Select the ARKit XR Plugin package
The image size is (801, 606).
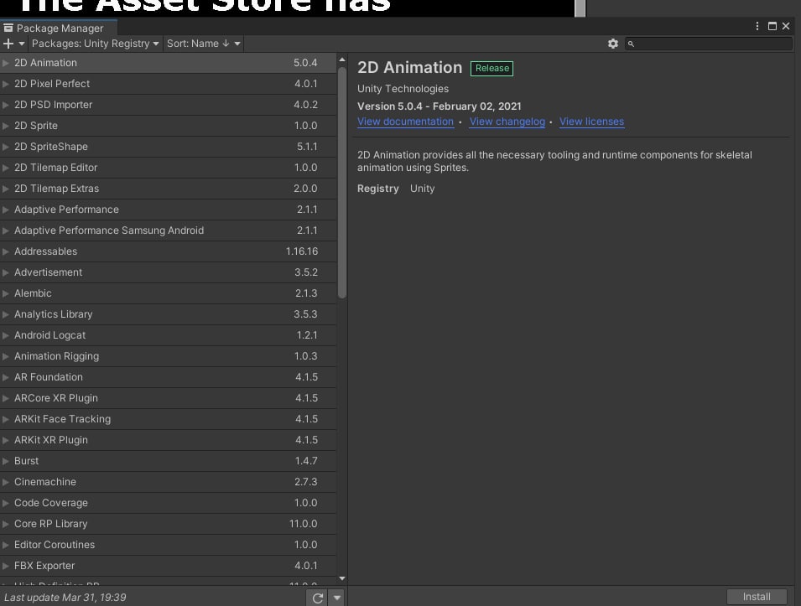coord(168,439)
